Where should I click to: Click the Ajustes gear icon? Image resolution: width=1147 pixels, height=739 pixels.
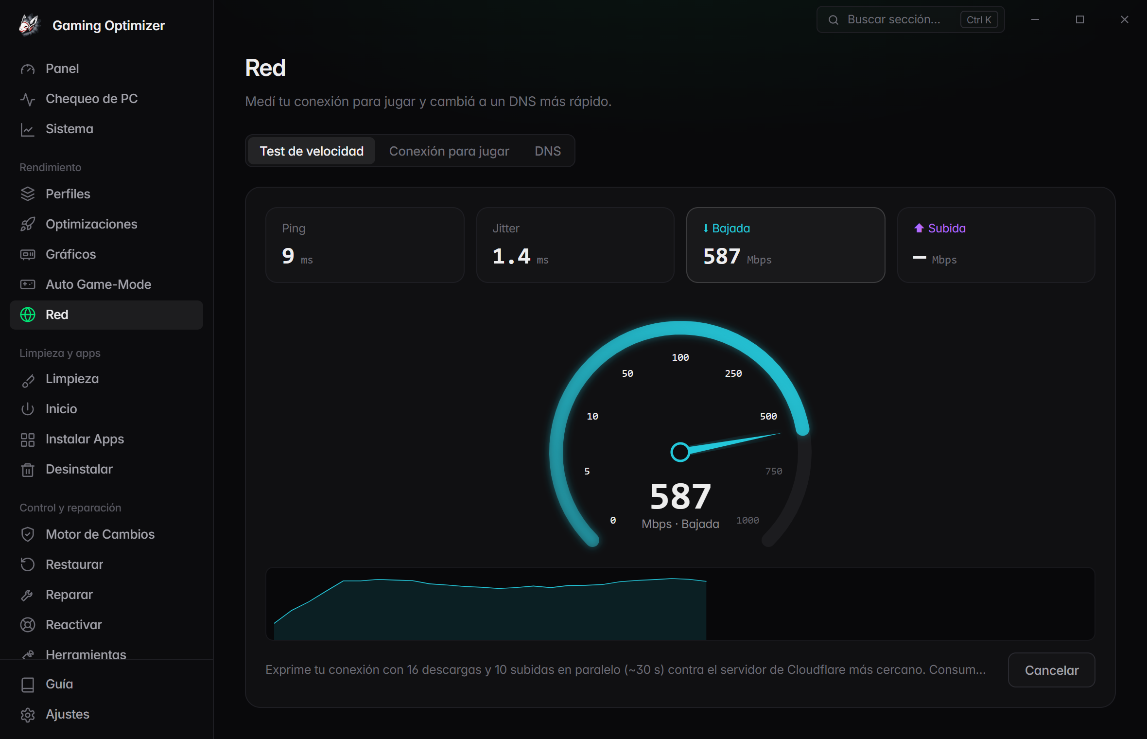[x=28, y=715]
